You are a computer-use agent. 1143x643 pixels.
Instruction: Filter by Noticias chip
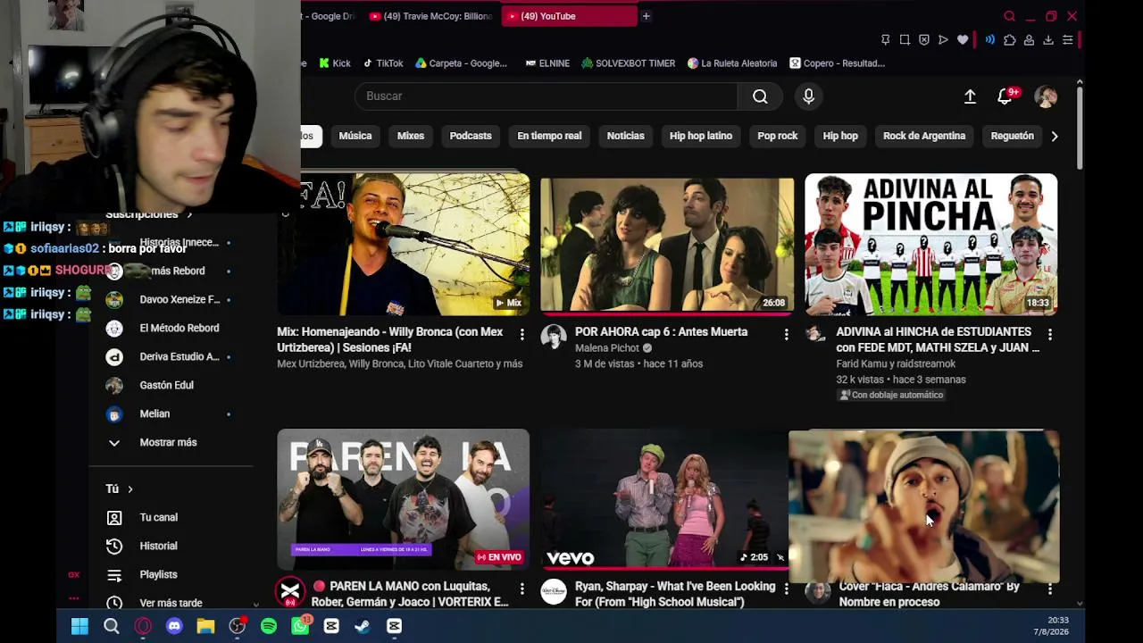point(625,136)
